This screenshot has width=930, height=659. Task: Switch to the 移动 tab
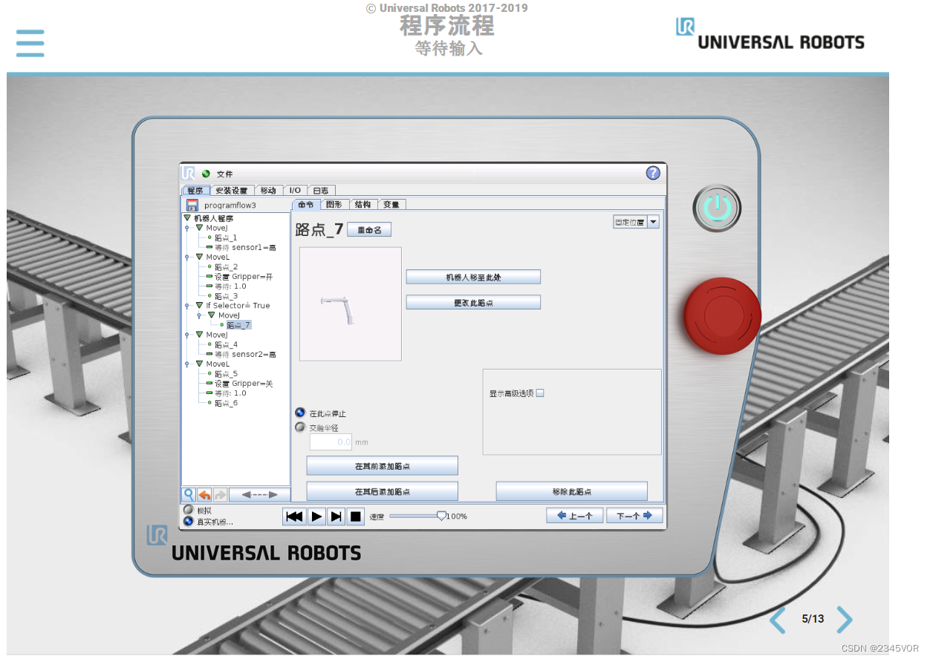coord(268,191)
